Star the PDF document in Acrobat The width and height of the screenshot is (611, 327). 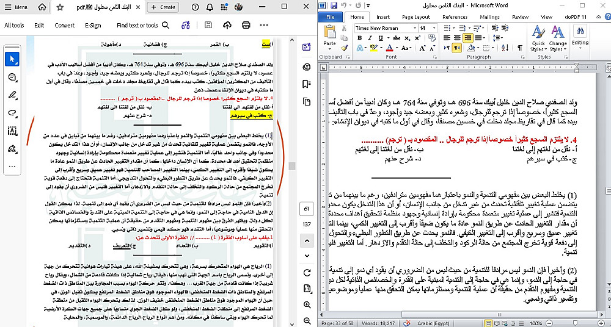coord(60,7)
